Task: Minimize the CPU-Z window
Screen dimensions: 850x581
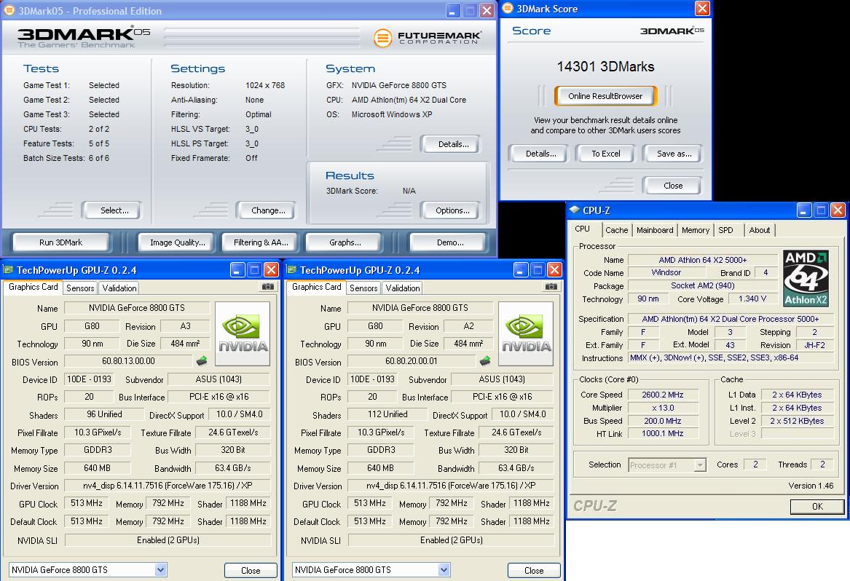Action: point(804,210)
